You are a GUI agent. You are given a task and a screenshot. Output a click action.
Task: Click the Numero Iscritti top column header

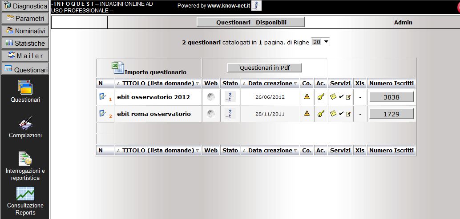pos(391,84)
